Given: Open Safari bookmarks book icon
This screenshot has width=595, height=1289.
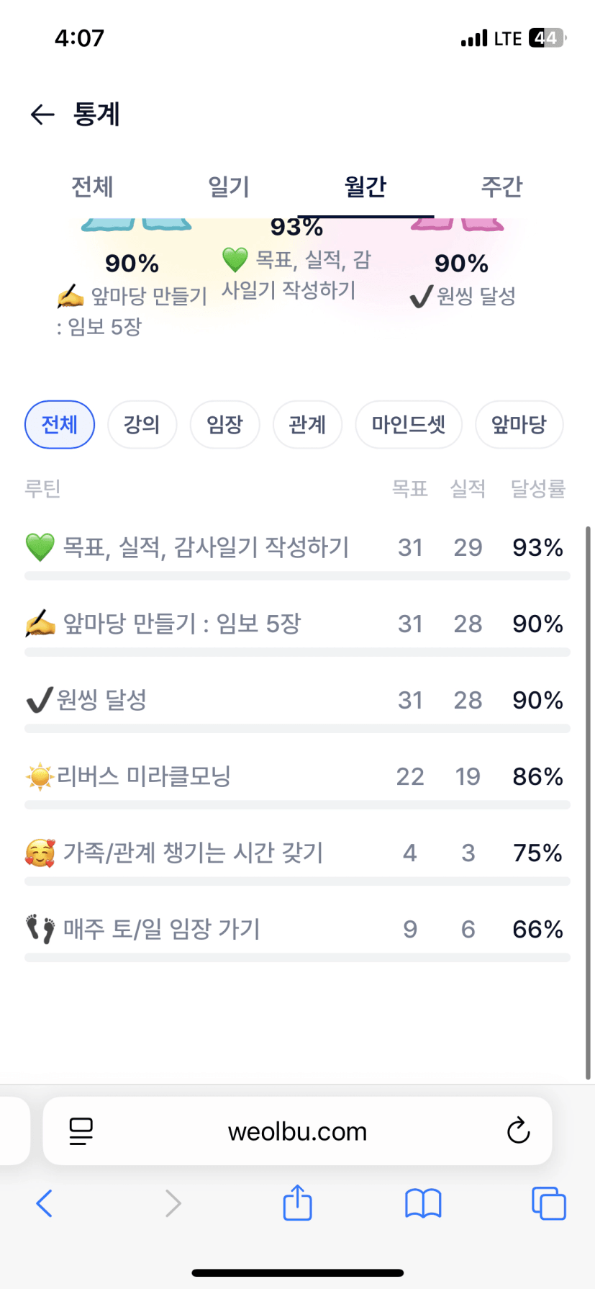Looking at the screenshot, I should (423, 1203).
